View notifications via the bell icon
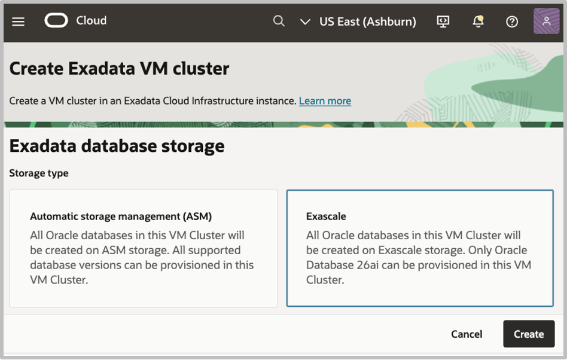 (478, 22)
